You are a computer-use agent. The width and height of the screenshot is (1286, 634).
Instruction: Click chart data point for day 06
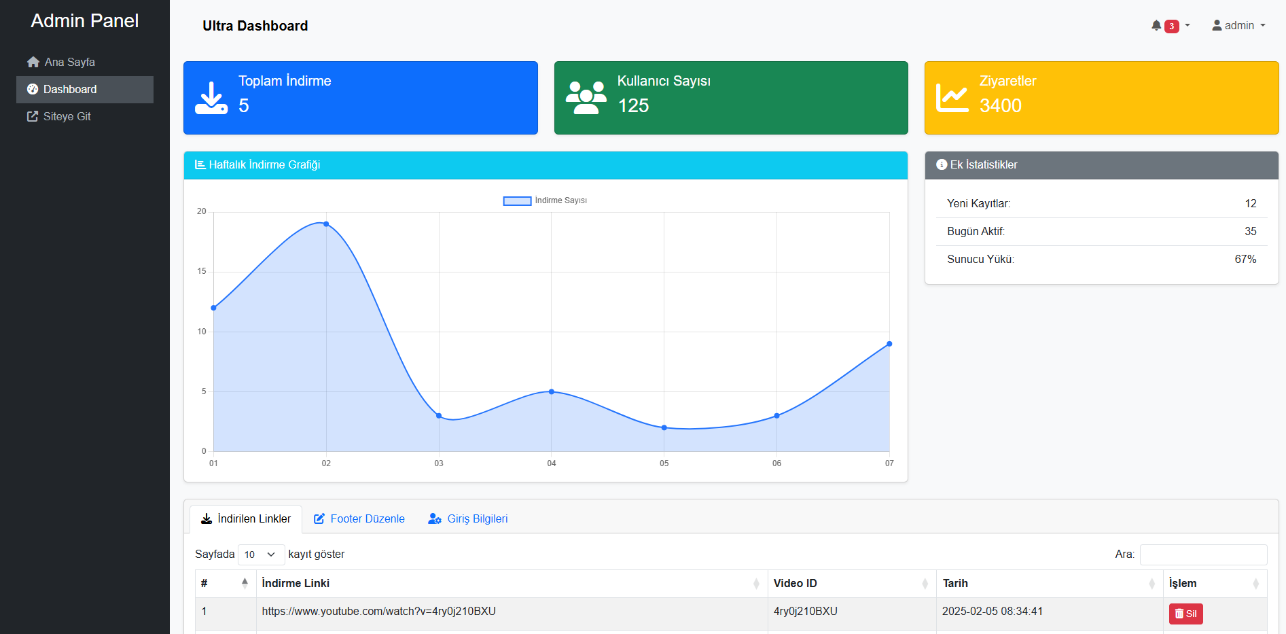(776, 416)
